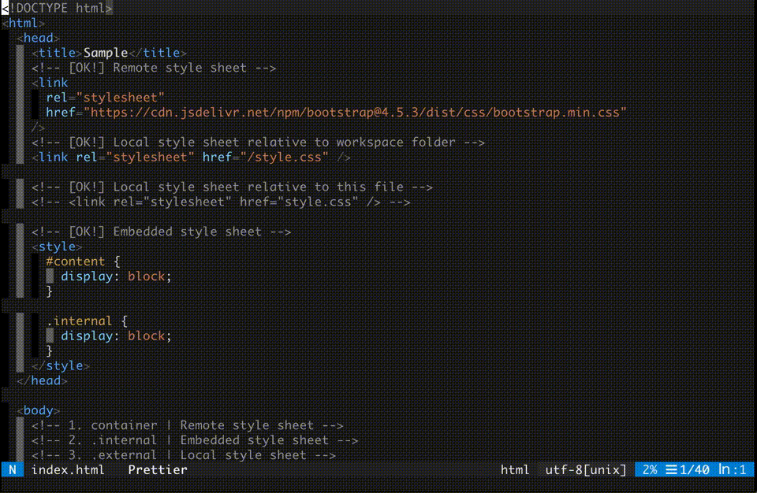The image size is (757, 493).
Task: Click the N mode indicator in the statusline
Action: point(12,470)
